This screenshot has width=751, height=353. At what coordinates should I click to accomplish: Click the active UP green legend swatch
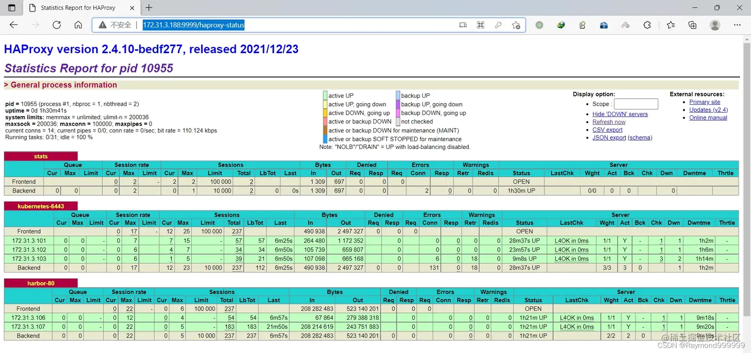(x=325, y=95)
